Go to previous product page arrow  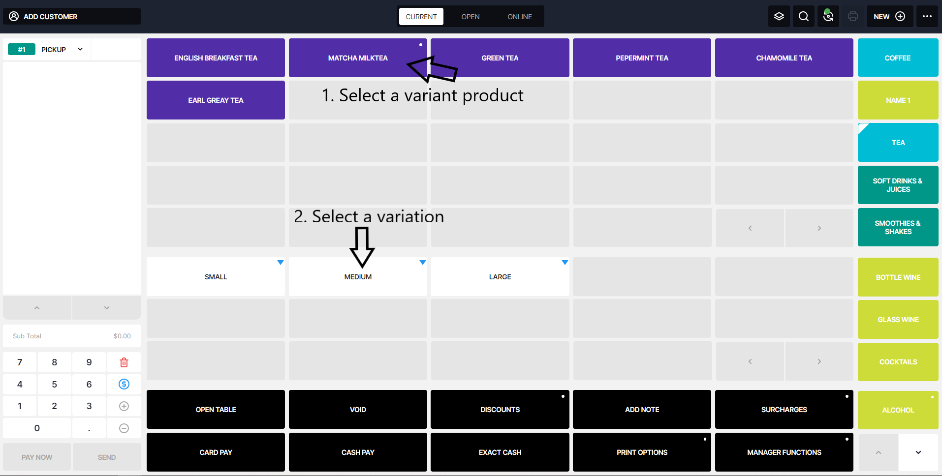click(750, 228)
